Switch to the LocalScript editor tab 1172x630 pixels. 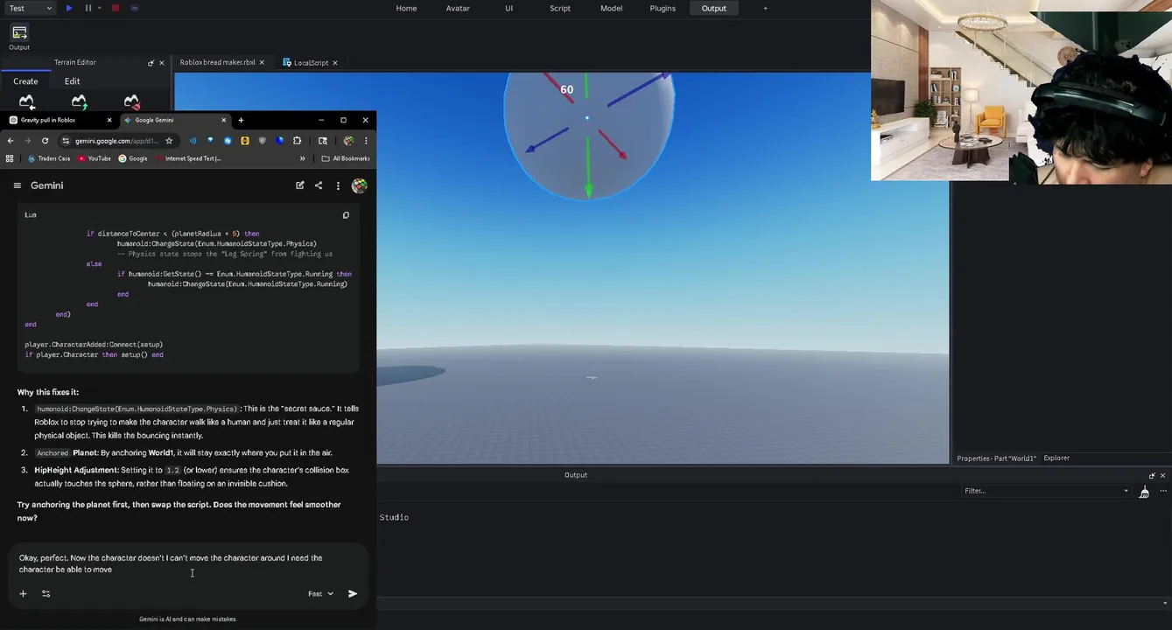305,62
